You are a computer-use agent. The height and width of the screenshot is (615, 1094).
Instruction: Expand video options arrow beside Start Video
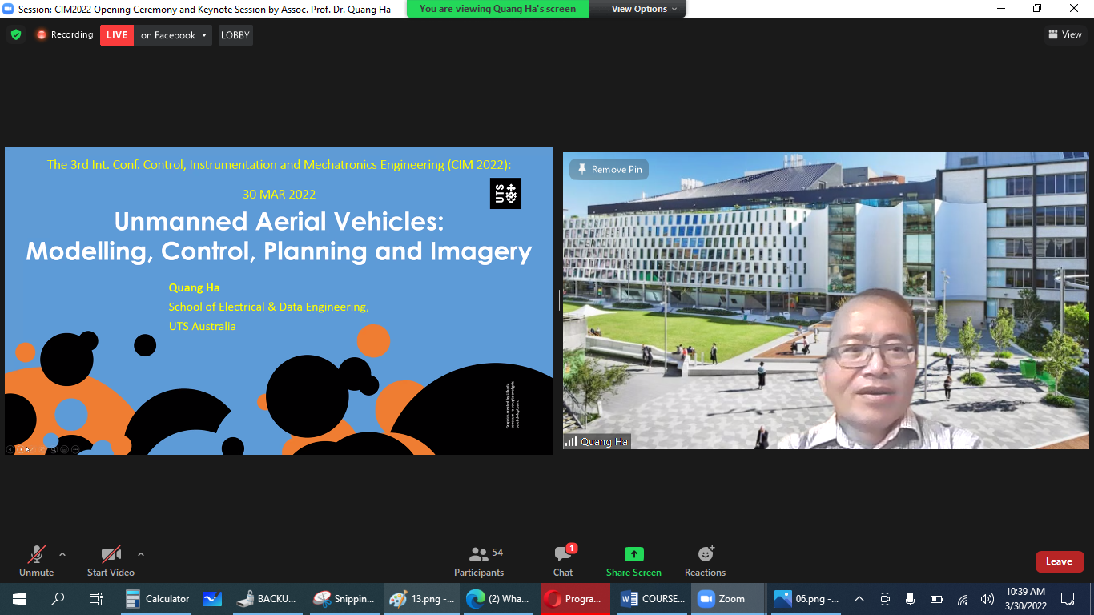click(x=141, y=554)
